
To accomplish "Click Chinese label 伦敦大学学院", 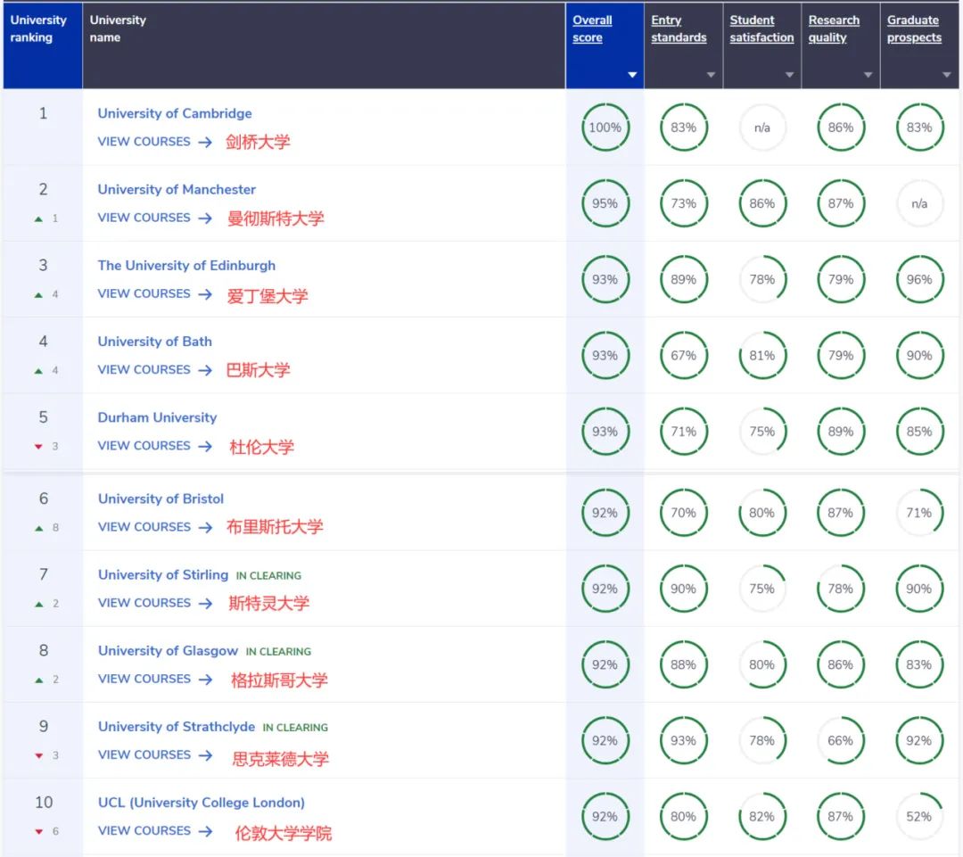I will (x=284, y=833).
